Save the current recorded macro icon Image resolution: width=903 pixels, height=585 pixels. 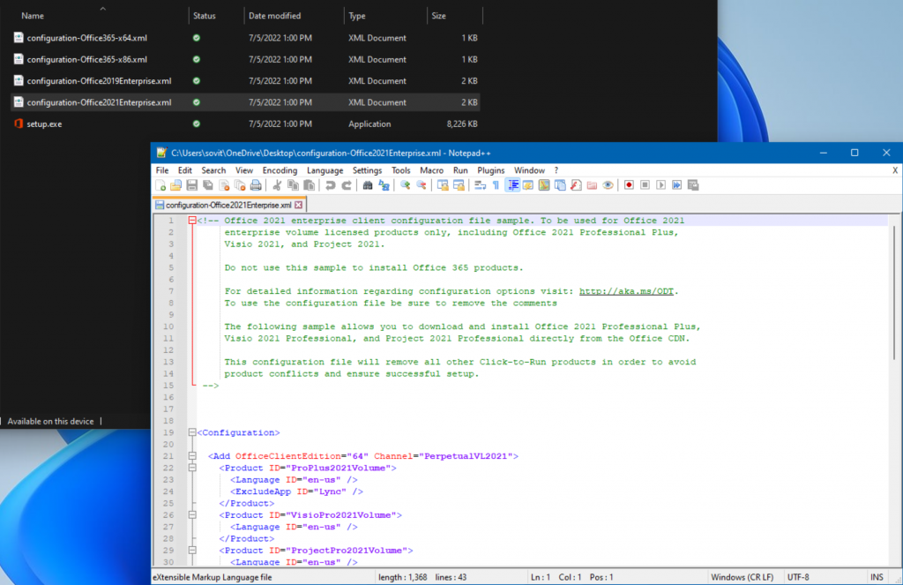[693, 185]
